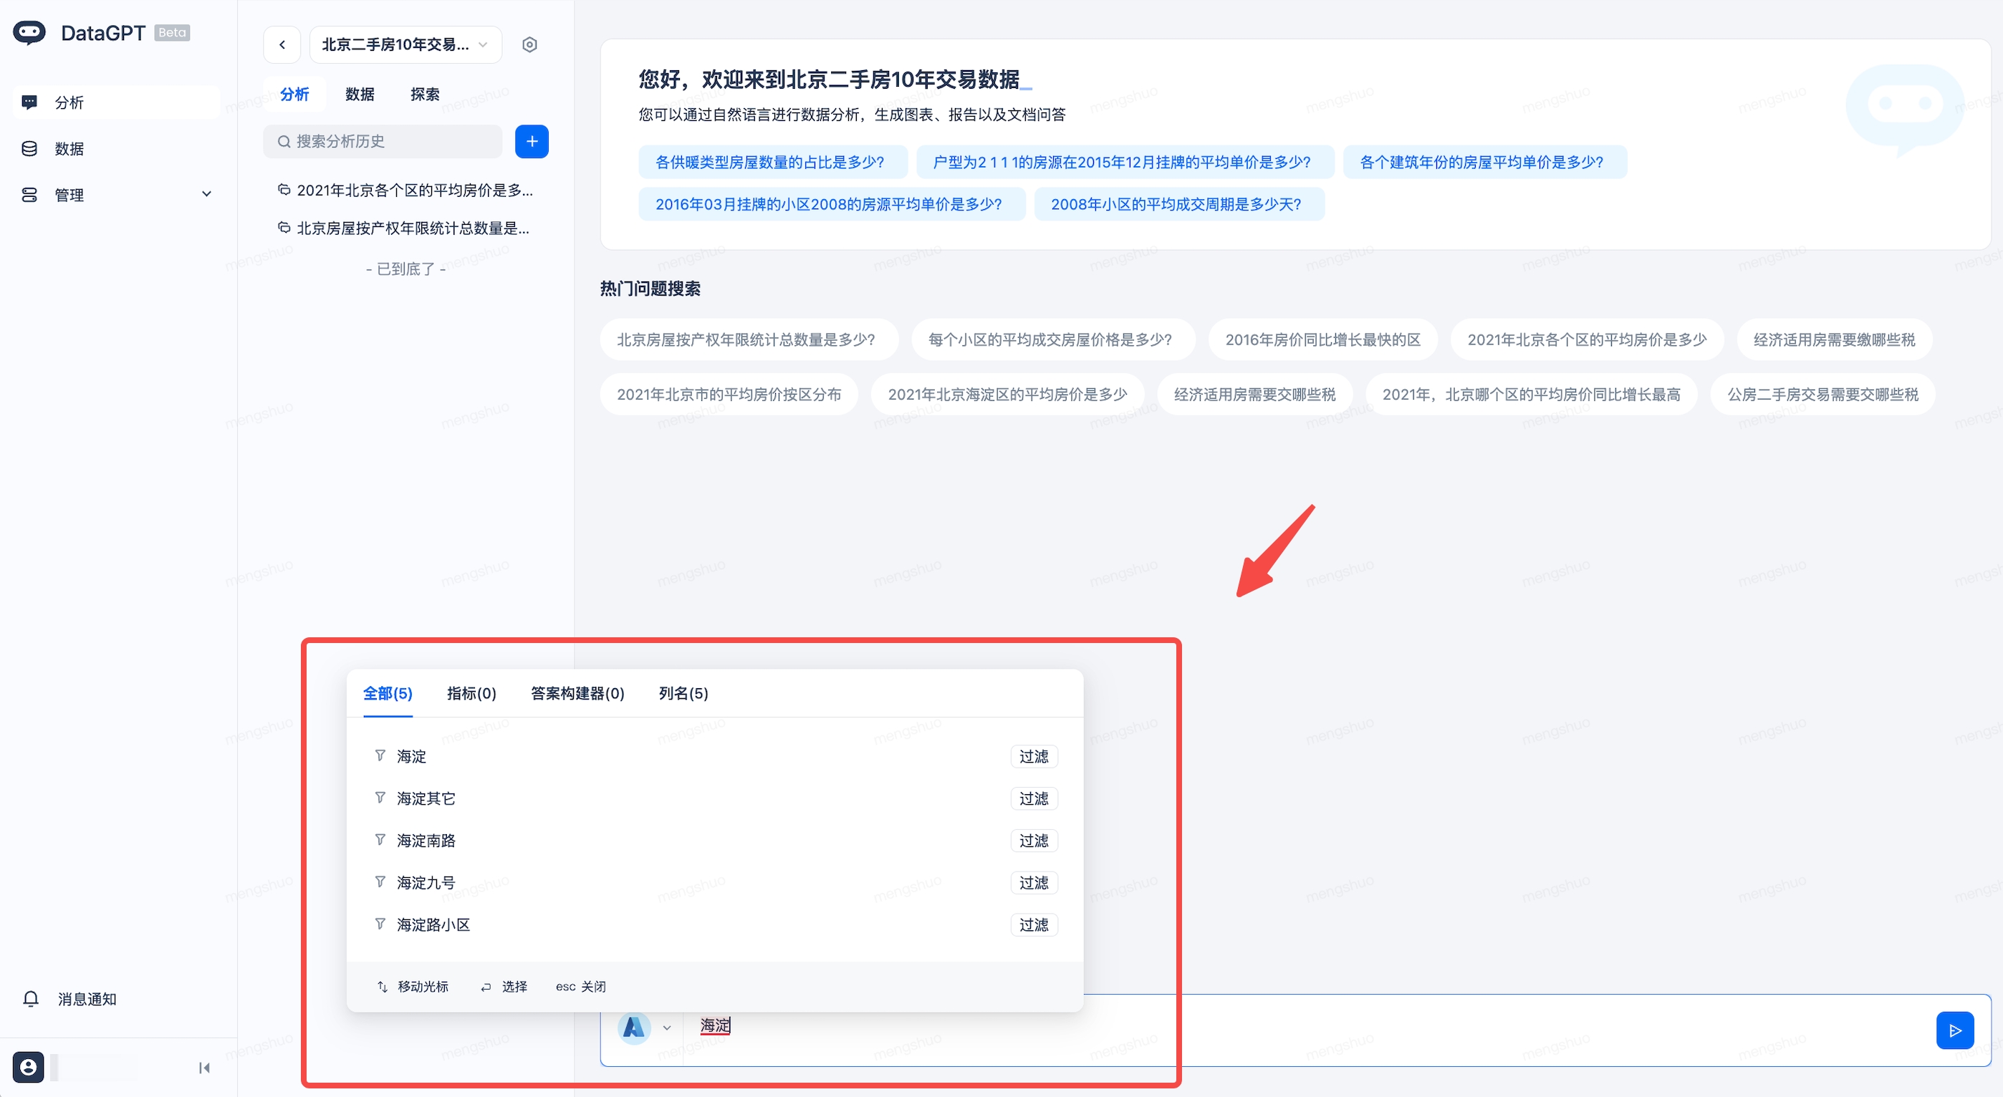Click suggestion 各供暖类型房屋数量的占比是多少?

769,162
